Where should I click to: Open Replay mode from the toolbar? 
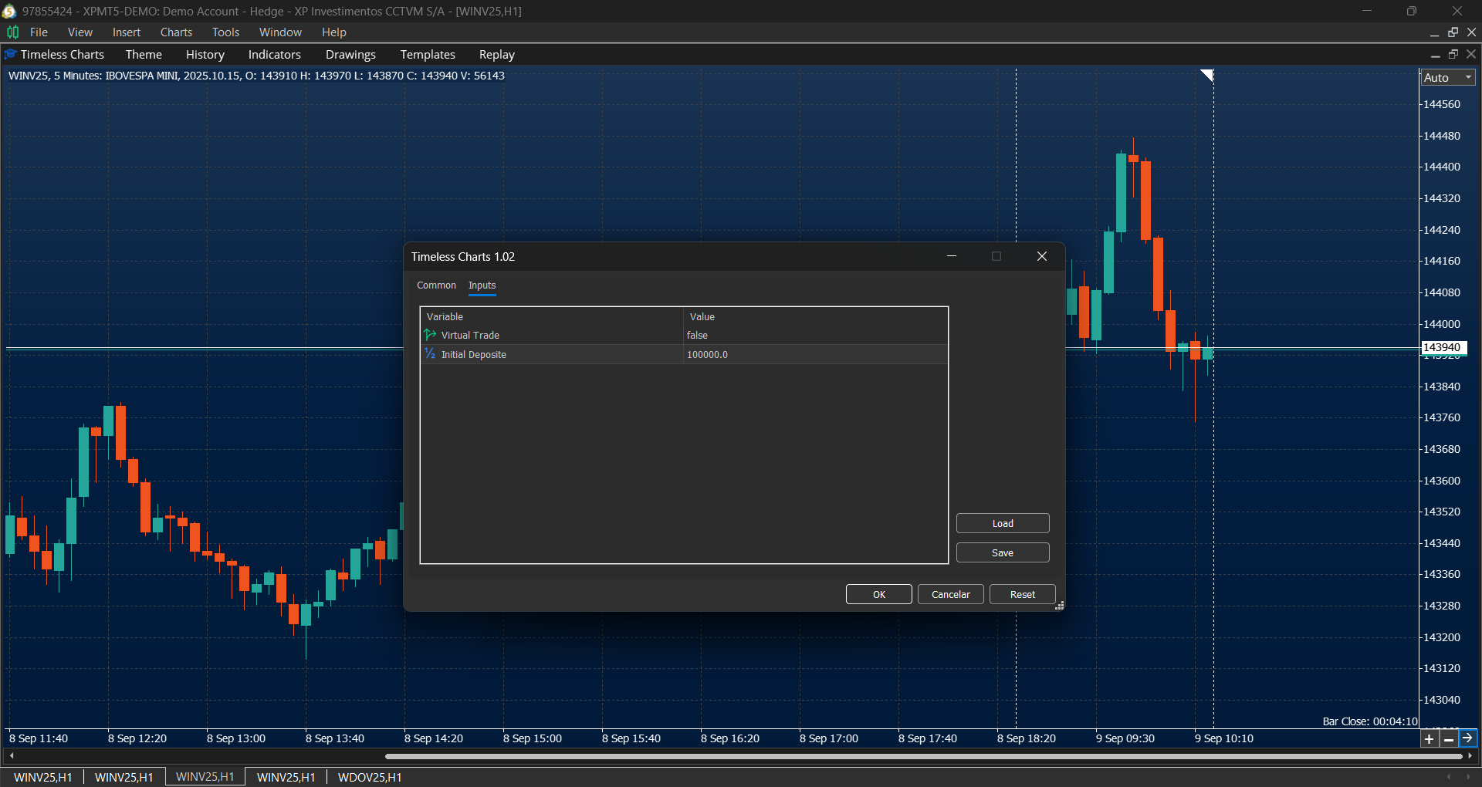[496, 54]
